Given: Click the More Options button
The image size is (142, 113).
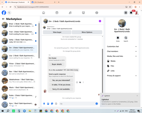Looking at the screenshot, I should click(87, 32).
